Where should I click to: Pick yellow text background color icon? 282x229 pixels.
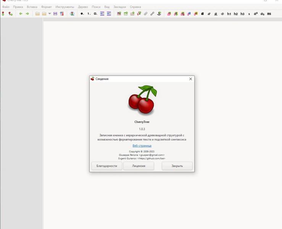coord(196,14)
